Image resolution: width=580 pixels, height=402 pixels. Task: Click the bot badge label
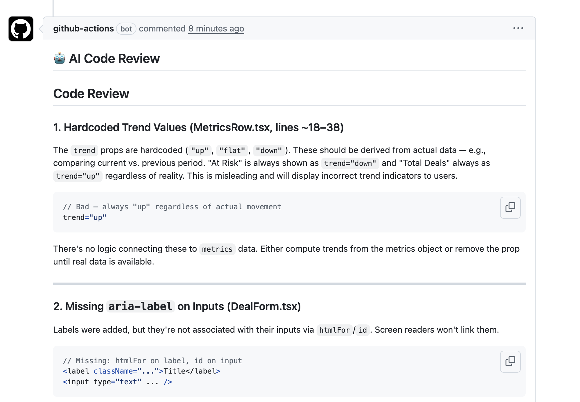click(126, 29)
